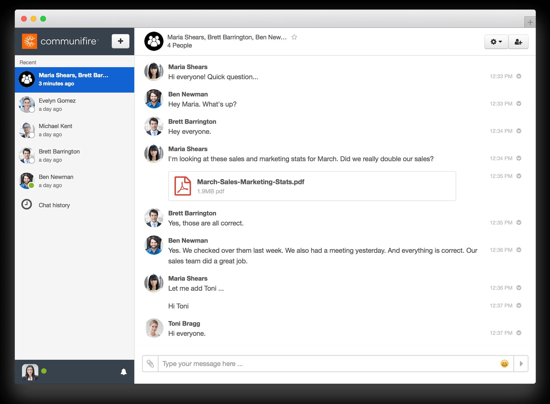Open the Maria Shears, Brett Bar... group chat
This screenshot has height=404, width=550.
[74, 80]
